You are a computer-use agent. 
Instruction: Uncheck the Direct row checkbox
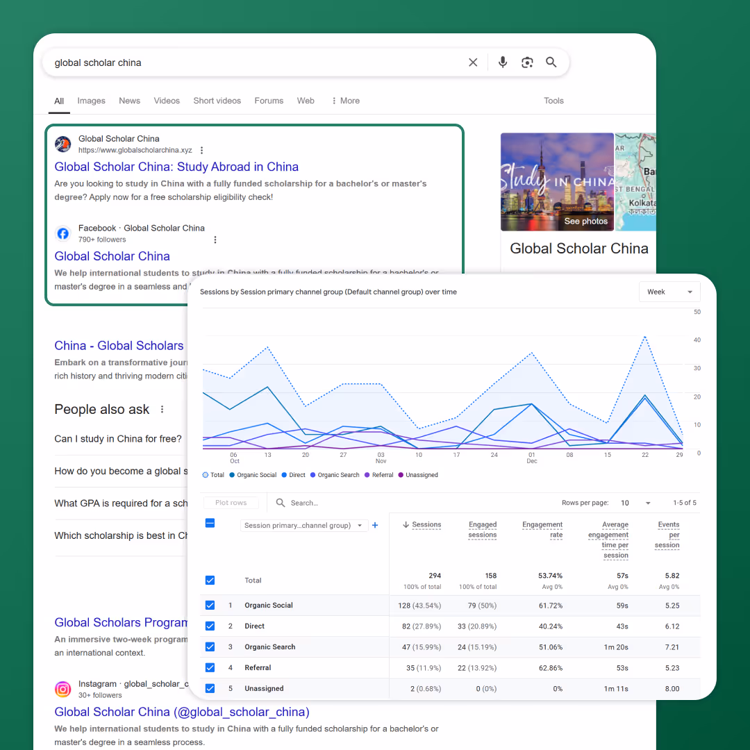pos(210,626)
